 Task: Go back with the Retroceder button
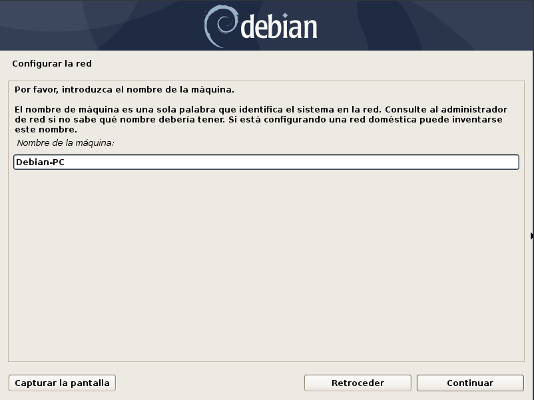tap(358, 383)
